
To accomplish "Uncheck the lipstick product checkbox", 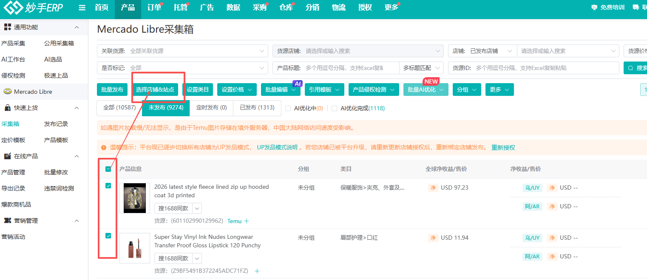I will [x=108, y=235].
